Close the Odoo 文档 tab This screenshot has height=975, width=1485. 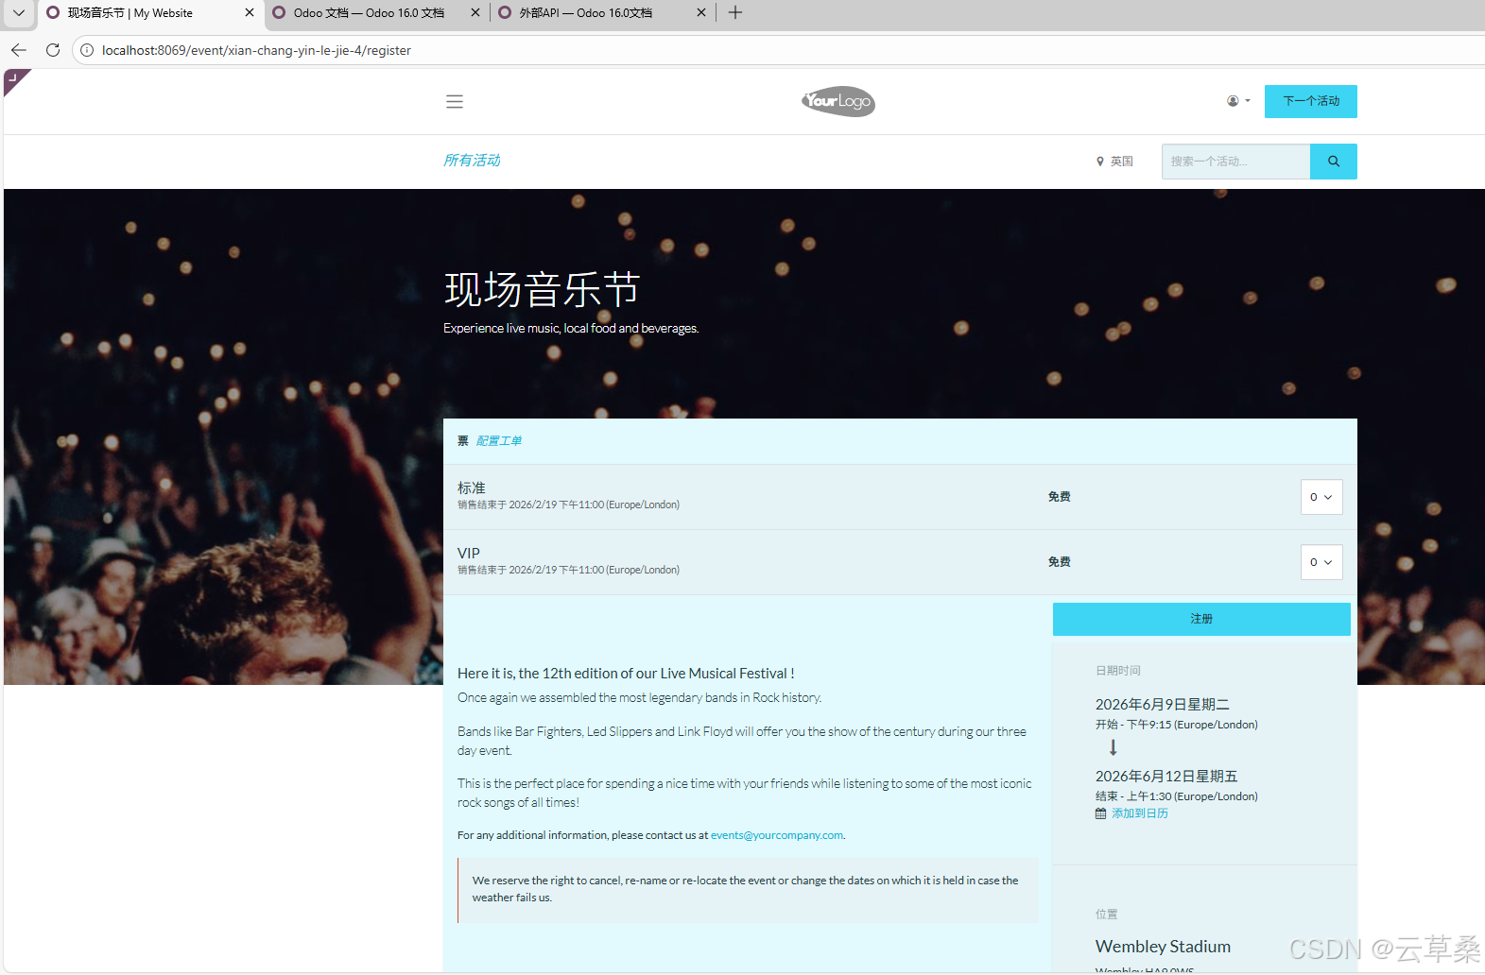tap(475, 13)
